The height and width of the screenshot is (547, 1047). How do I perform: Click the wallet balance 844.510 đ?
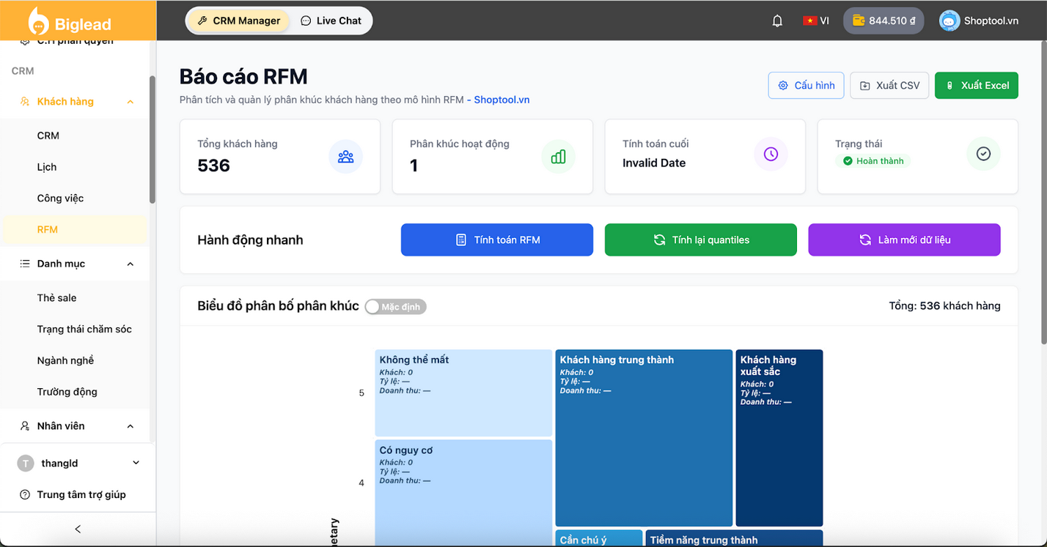[883, 21]
